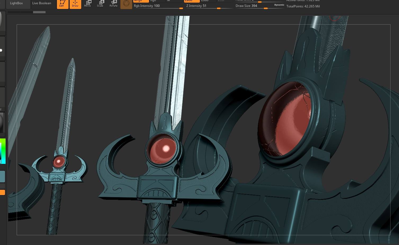The image size is (399, 245).
Task: Click the teal main color swatch
Action: tap(2, 177)
